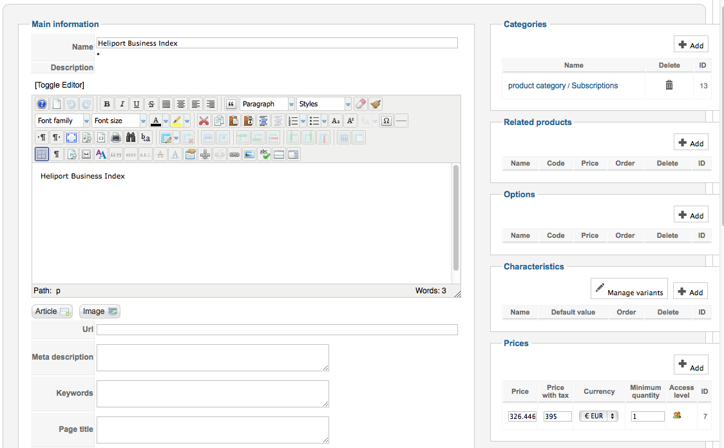Open find with the binoculars icon
The image size is (724, 448).
point(131,137)
